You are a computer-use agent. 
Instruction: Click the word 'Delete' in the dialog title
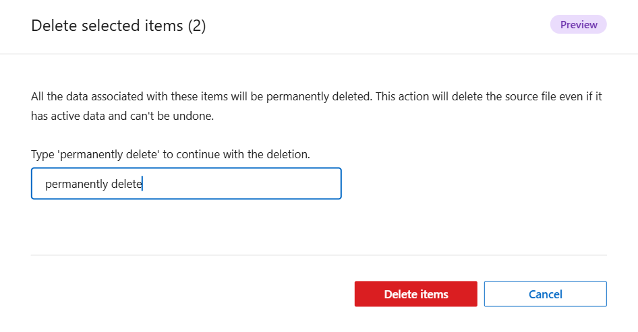51,26
